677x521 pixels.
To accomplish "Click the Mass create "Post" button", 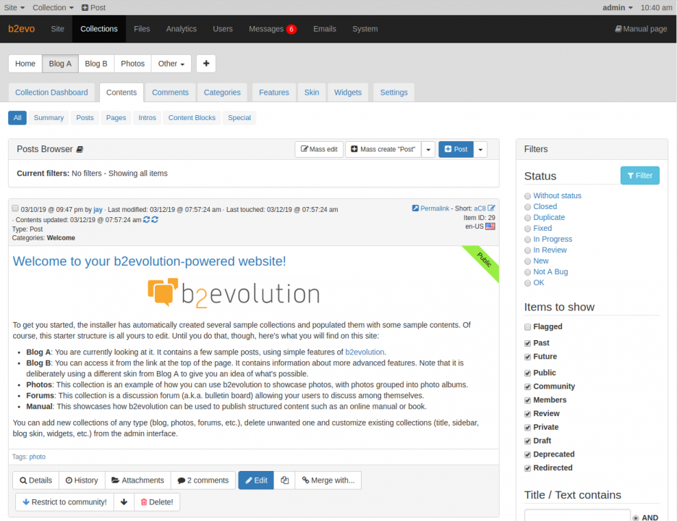I will [x=383, y=150].
